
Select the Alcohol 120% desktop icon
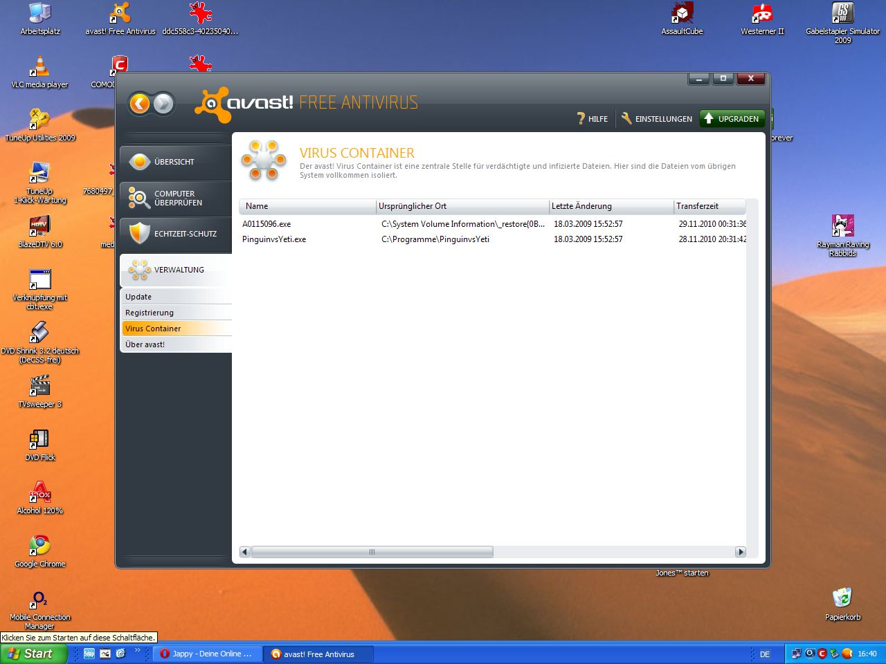[x=40, y=499]
